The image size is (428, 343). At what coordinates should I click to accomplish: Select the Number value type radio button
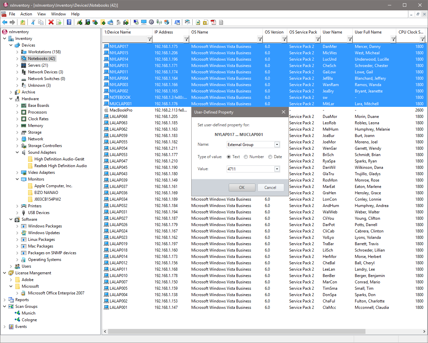(x=246, y=157)
